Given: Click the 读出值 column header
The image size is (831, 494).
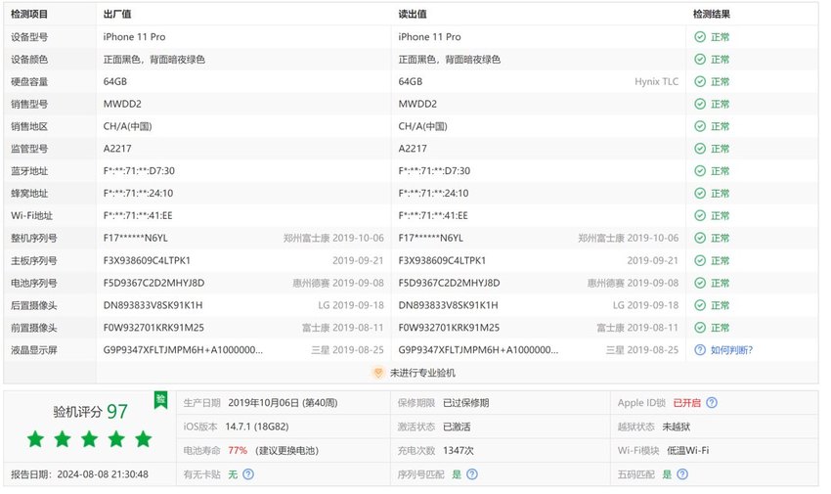Looking at the screenshot, I should coord(413,15).
